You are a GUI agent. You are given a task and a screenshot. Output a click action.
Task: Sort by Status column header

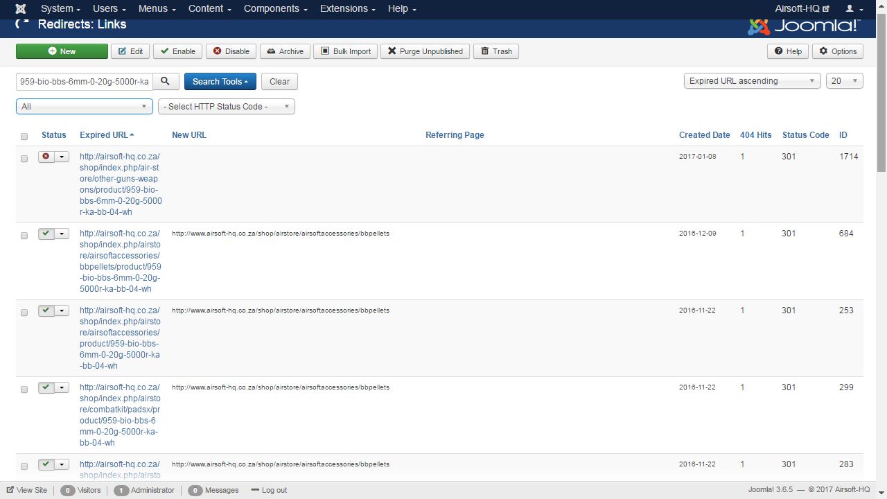point(54,135)
